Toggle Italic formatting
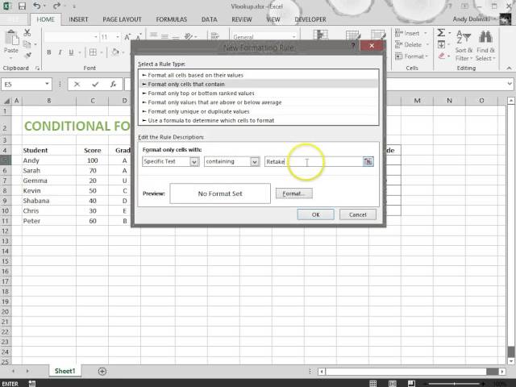Image resolution: width=516 pixels, height=387 pixels. tap(60, 52)
